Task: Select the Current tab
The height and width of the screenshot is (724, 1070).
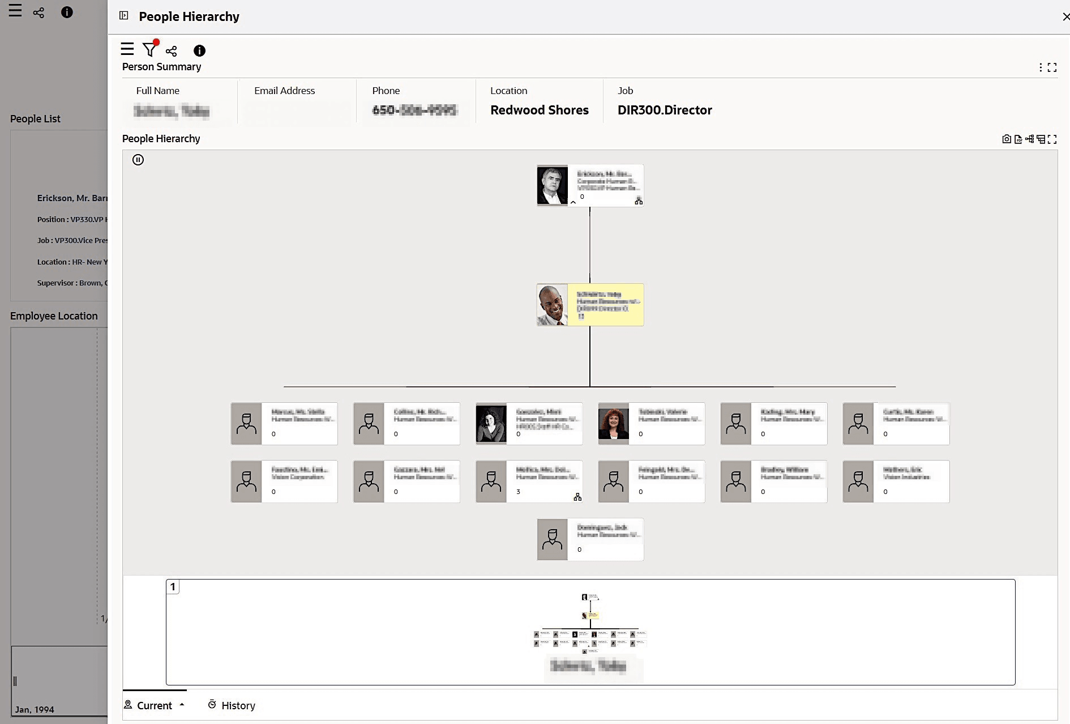Action: [155, 705]
